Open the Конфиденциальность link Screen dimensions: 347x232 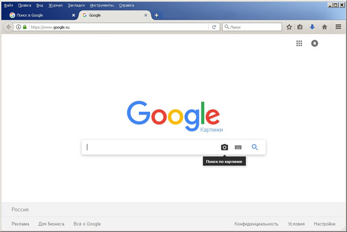click(256, 224)
